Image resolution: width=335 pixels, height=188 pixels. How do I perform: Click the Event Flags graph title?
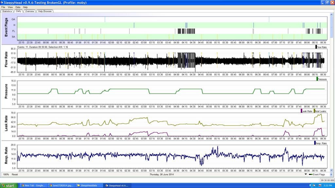point(6,27)
